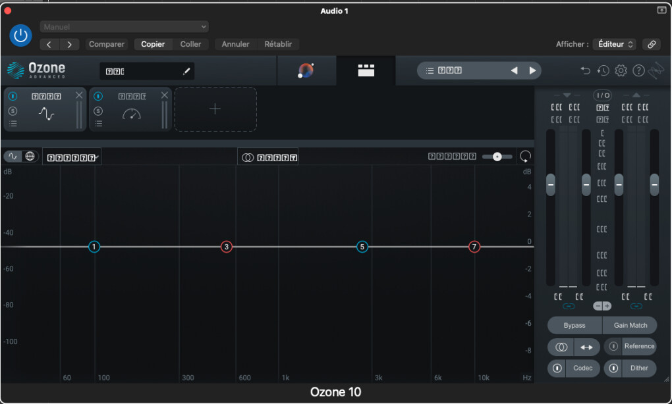Click the reset circular arrow icon
The height and width of the screenshot is (404, 672).
(525, 157)
